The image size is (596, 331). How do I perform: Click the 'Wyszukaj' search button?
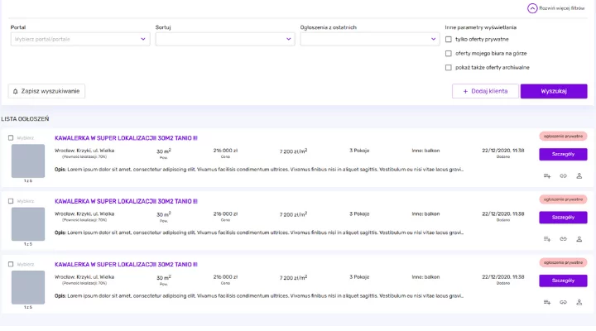[x=553, y=91]
